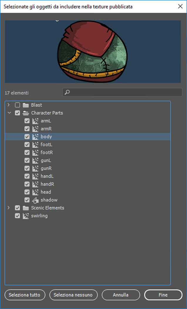Select the footR row label
The width and height of the screenshot is (187, 309).
[47, 152]
